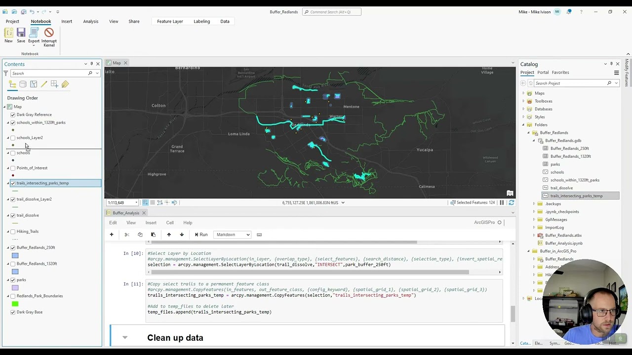632x355 pixels.
Task: Hide the trail_dissolve_Layer2 layer
Action: coord(13,199)
